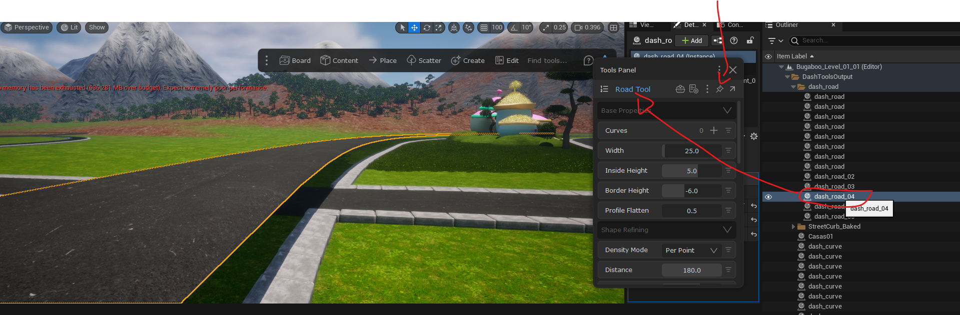Image resolution: width=960 pixels, height=315 pixels.
Task: Open Tools Panel header options dots
Action: click(719, 70)
